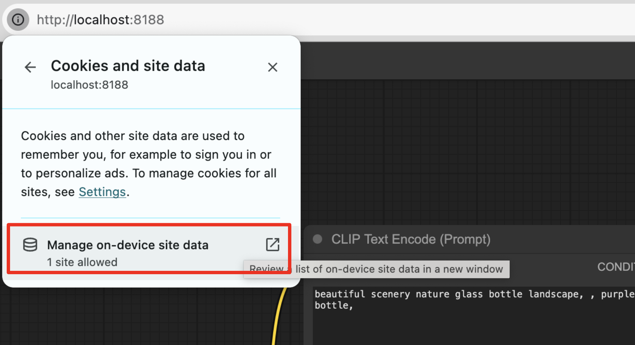Click the site information icon in the address bar
Viewport: 635px width, 345px height.
point(17,19)
